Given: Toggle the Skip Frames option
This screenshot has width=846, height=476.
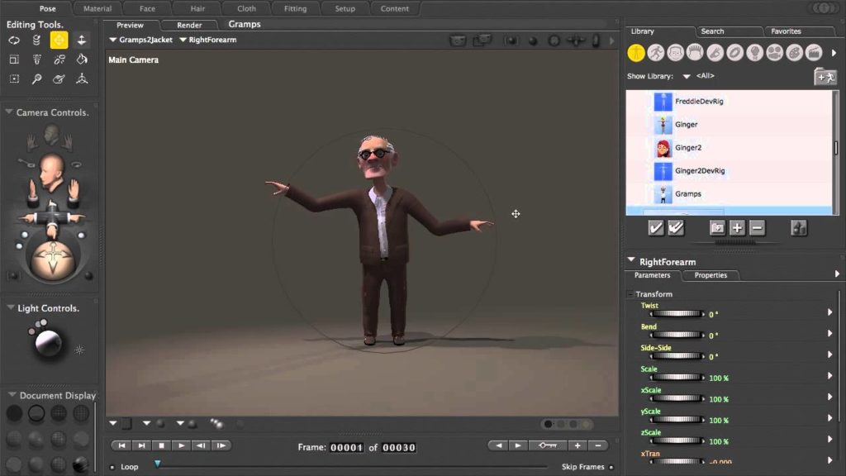Looking at the screenshot, I should coord(611,467).
